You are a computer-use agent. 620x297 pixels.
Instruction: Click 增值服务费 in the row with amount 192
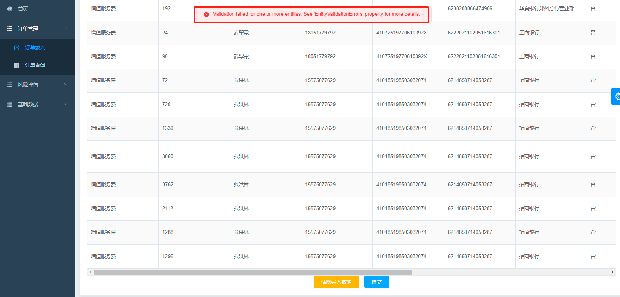(104, 8)
